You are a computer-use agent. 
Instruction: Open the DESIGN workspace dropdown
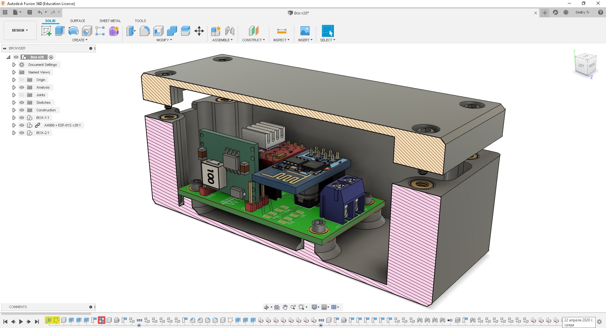click(20, 30)
